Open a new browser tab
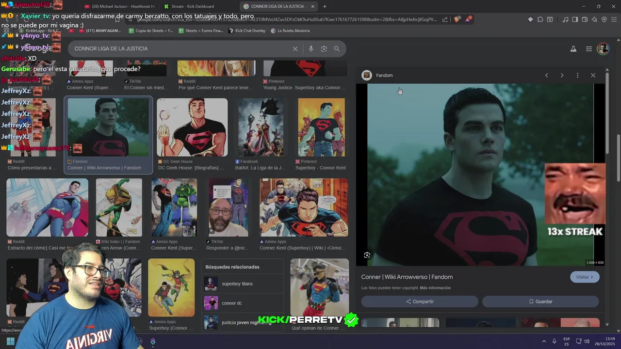Image resolution: width=621 pixels, height=349 pixels. 325,6
